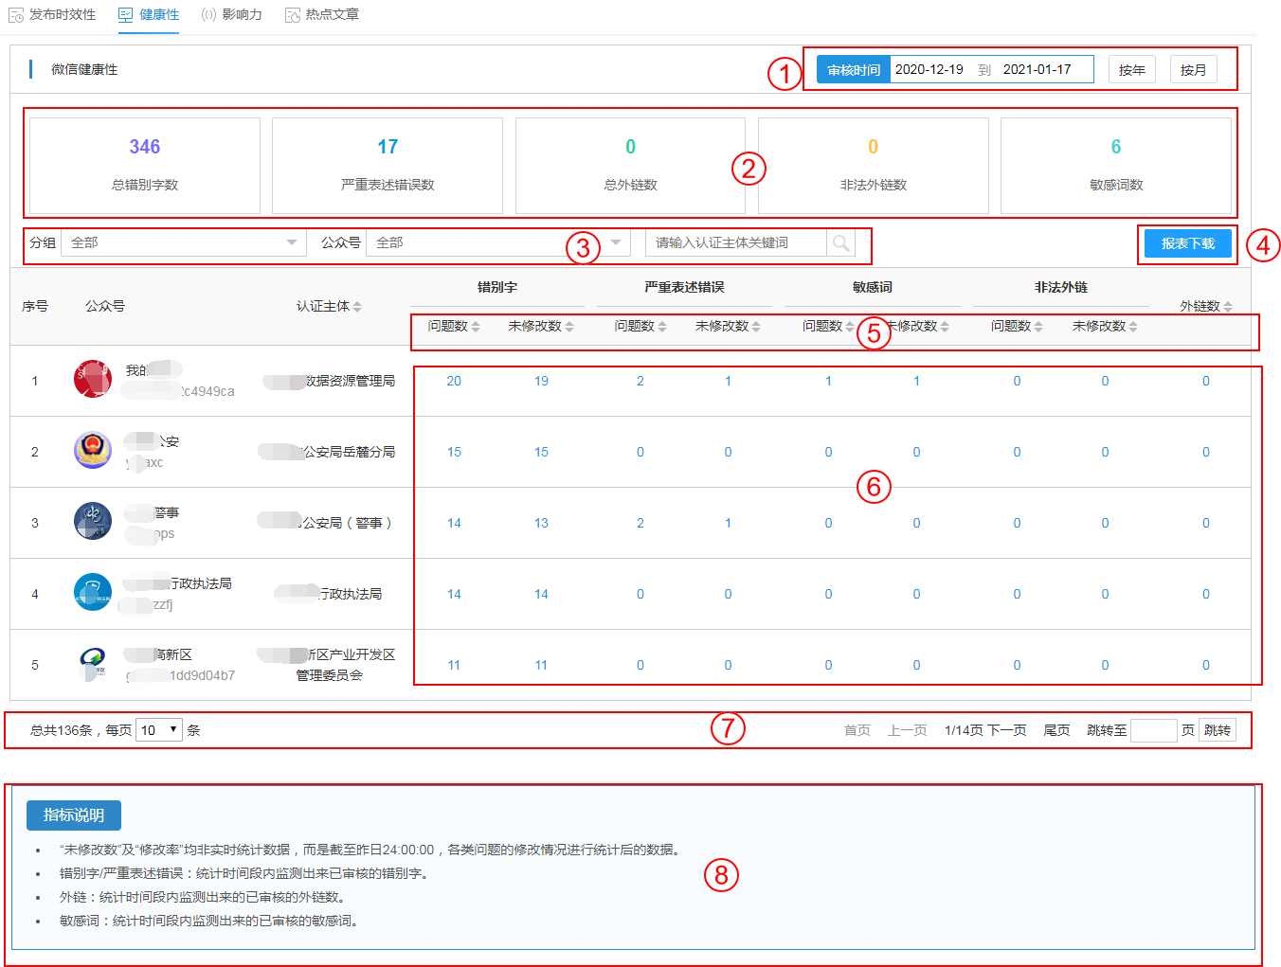
Task: Sort 错别字 未修改数 column
Action: 569,327
